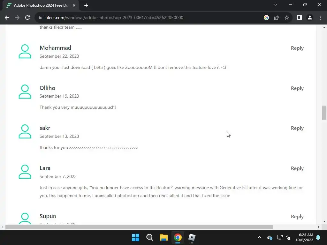Open Windows Search on the taskbar
Screen dimensions: 327x245
pos(149,237)
